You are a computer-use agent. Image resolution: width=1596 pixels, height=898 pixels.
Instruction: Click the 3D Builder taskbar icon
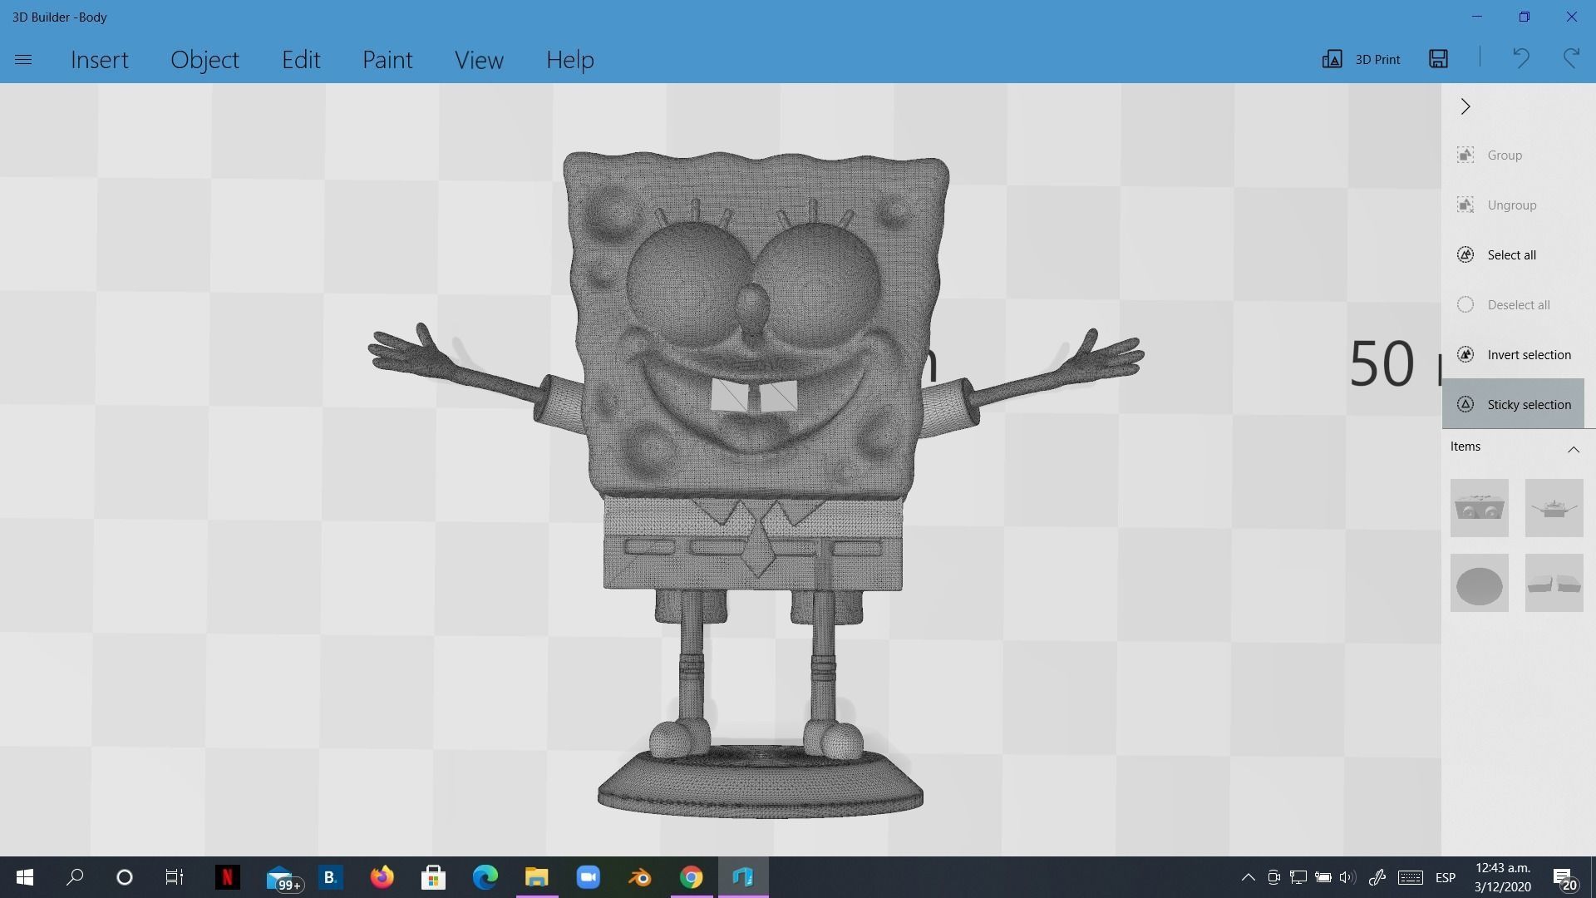(x=743, y=877)
